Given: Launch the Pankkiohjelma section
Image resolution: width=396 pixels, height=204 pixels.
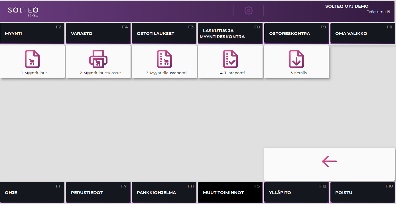Looking at the screenshot, I should pos(164,193).
